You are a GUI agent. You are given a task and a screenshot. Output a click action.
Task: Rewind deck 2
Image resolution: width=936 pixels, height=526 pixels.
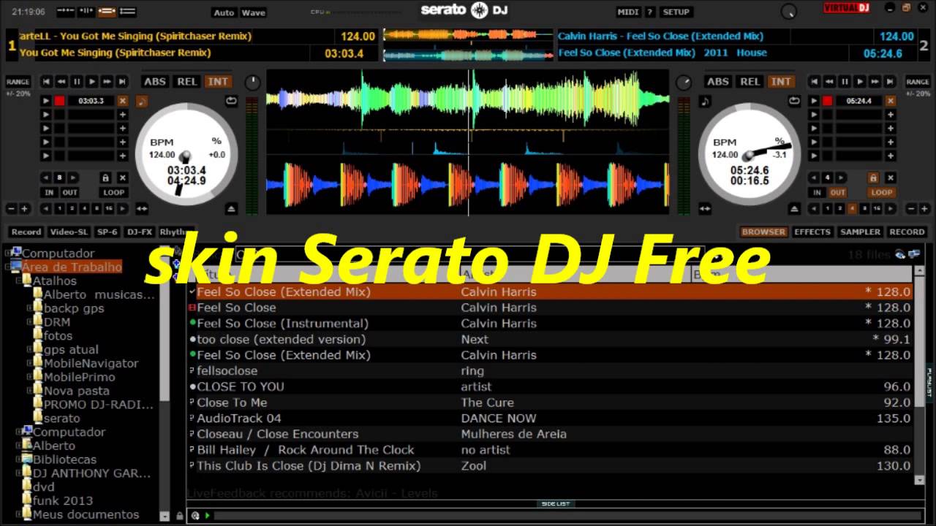click(x=829, y=82)
